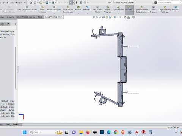182x136 pixels.
Task: Open the Motion Study 1 tab
Action: pyautogui.click(x=13, y=124)
